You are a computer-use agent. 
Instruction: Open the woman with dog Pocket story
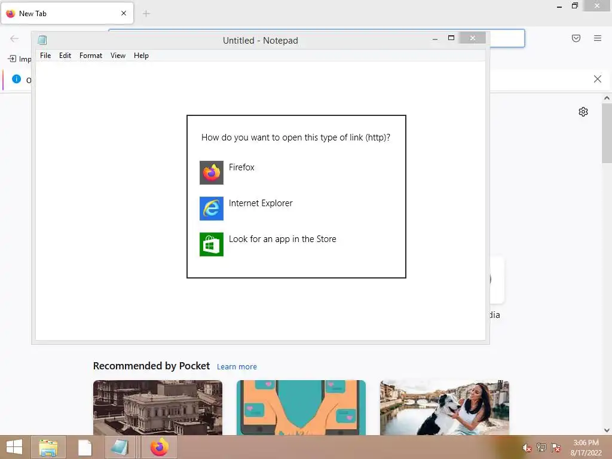pyautogui.click(x=445, y=408)
